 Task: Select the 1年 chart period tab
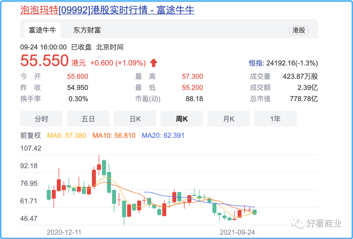[x=275, y=119]
